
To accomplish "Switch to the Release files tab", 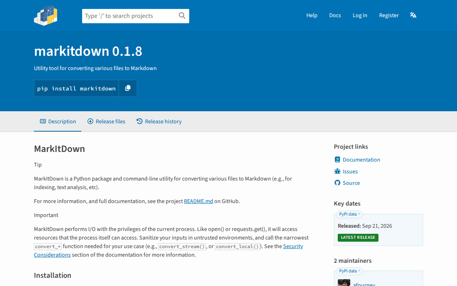I will pyautogui.click(x=106, y=122).
